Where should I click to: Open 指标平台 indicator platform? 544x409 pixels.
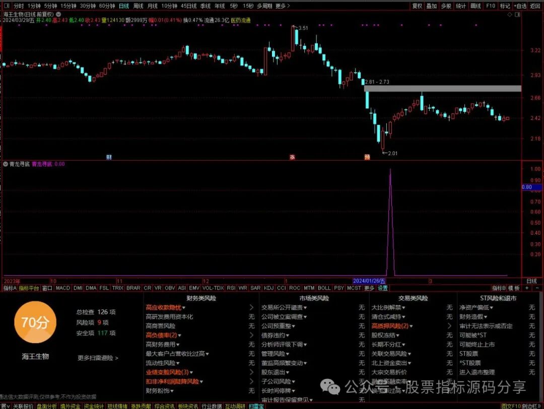(29, 288)
